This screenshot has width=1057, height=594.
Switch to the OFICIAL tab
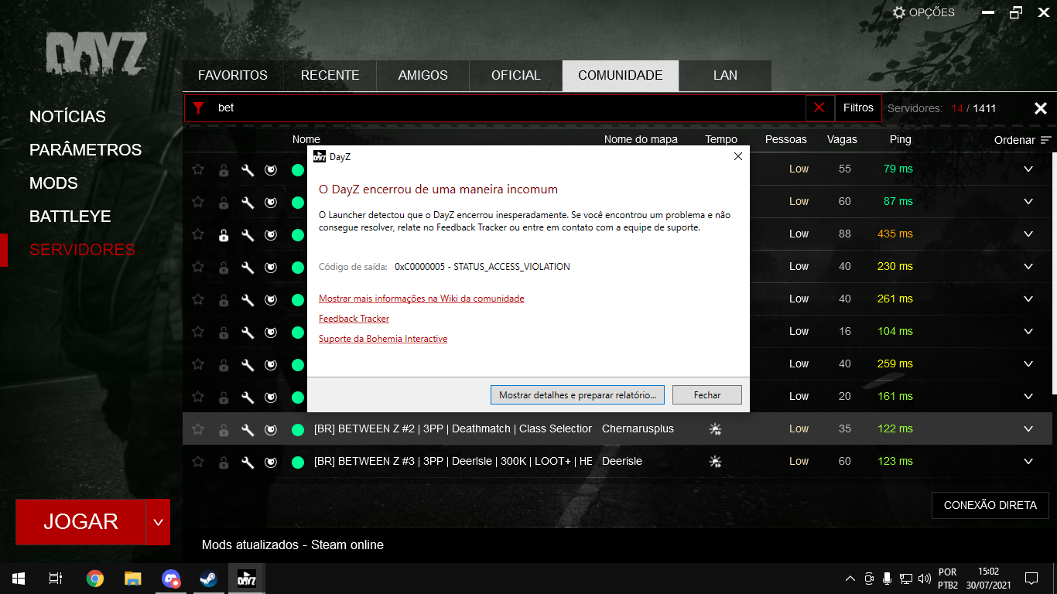tap(516, 76)
